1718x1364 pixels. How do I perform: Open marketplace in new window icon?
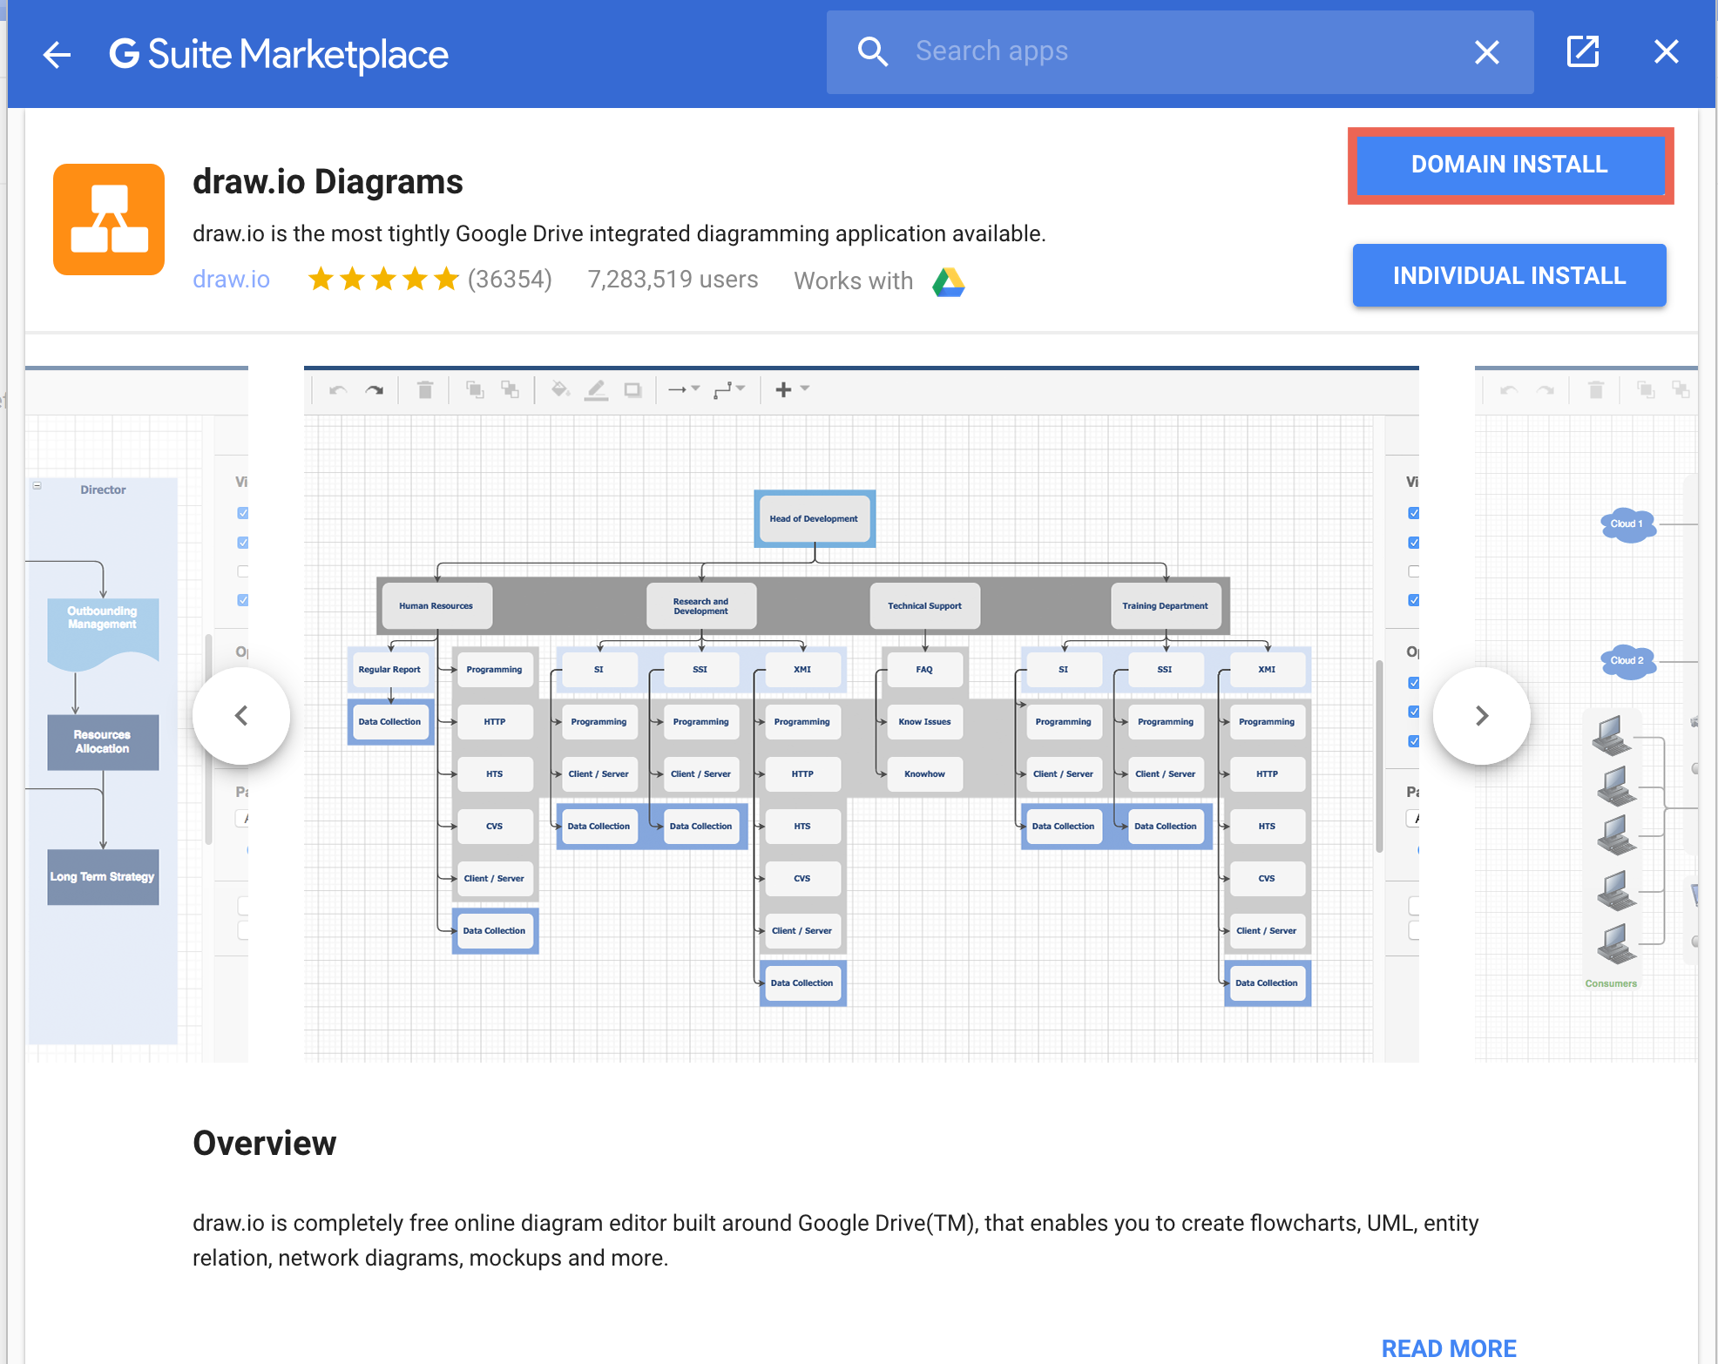[x=1583, y=51]
